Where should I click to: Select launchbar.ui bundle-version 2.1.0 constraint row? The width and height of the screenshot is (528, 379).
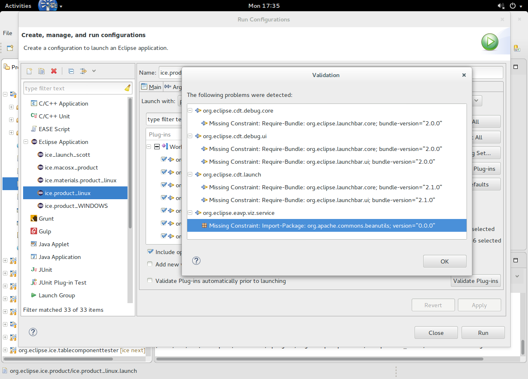(327, 200)
